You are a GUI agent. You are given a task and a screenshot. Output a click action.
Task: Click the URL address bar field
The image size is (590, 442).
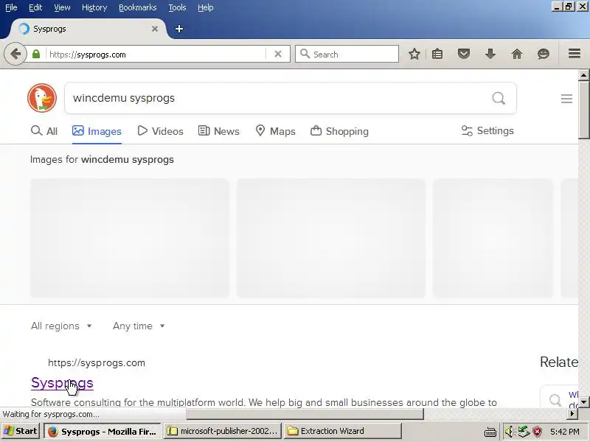156,54
